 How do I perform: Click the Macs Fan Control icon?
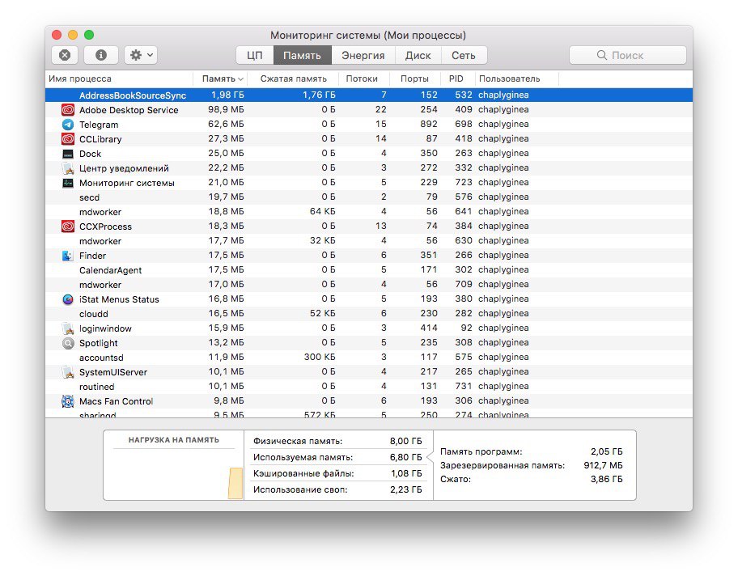pos(68,401)
